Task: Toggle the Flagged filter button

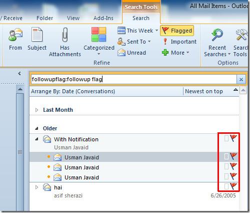Action: click(177, 31)
